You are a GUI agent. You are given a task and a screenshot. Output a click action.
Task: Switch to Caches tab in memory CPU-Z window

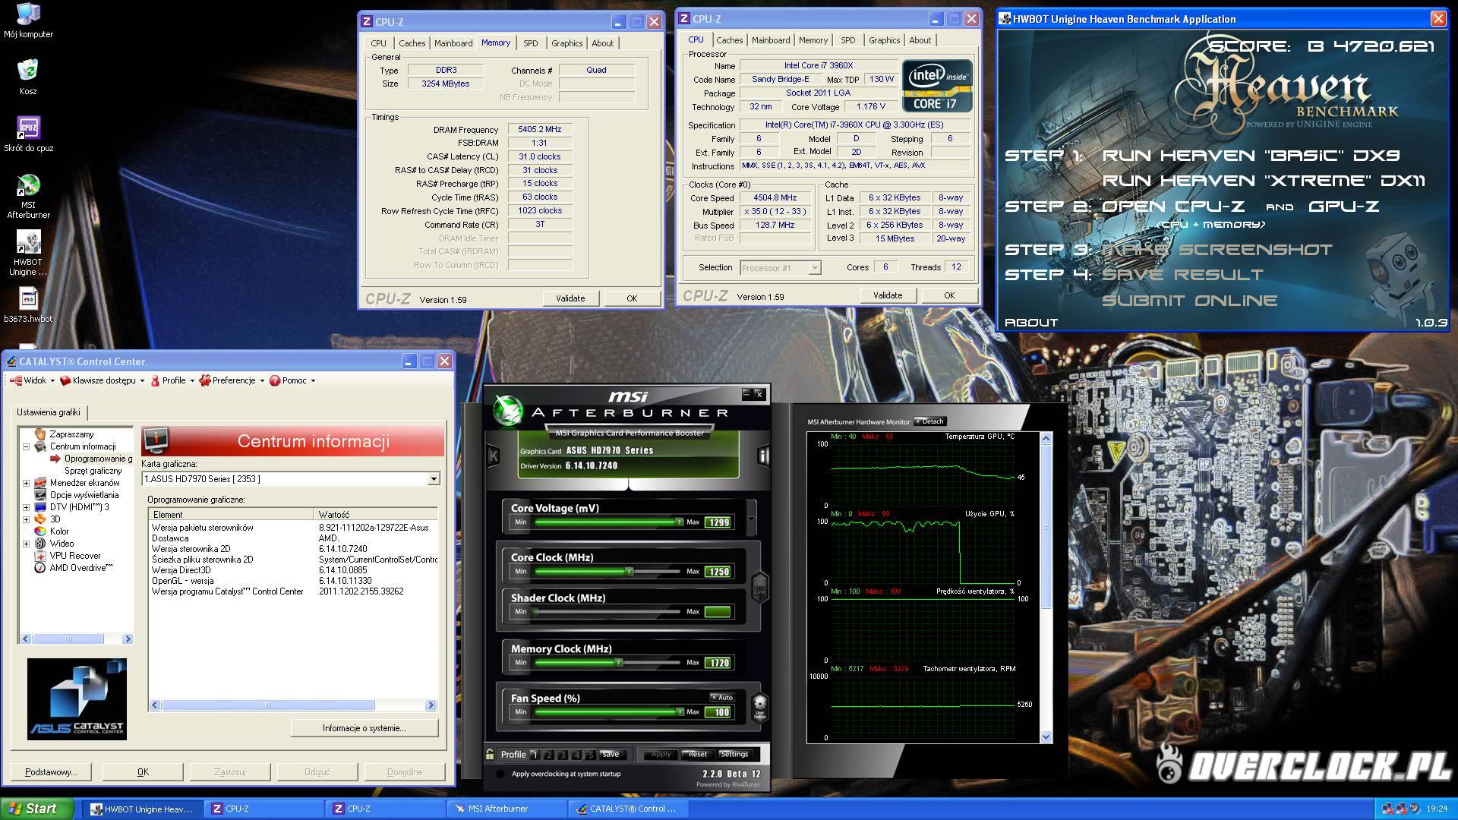click(412, 43)
